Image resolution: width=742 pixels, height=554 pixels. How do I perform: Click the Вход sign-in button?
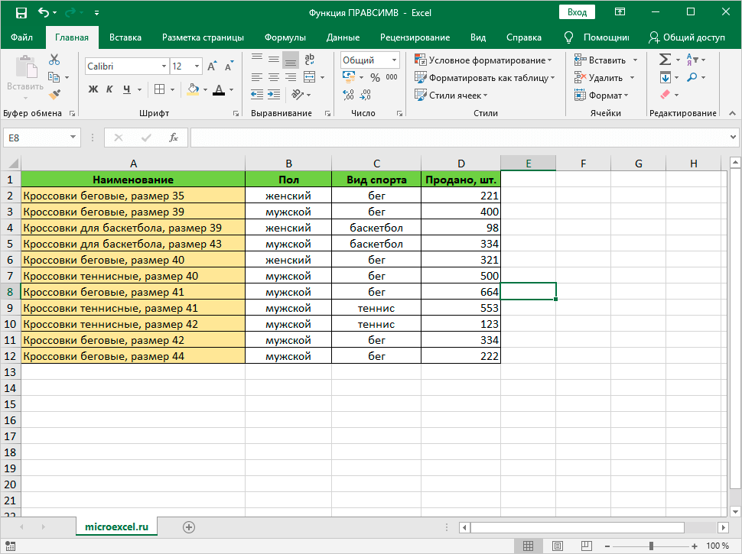[578, 12]
